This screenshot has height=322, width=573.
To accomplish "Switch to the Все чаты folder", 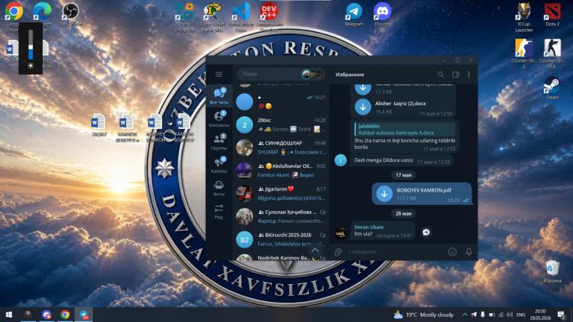I will click(x=219, y=96).
